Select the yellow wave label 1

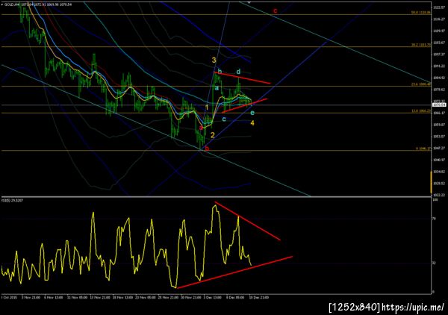pyautogui.click(x=207, y=107)
